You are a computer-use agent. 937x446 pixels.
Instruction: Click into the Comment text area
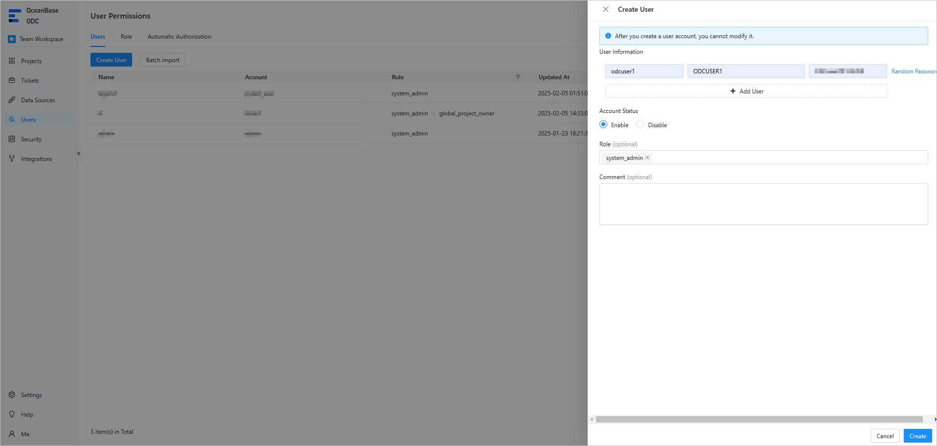[763, 204]
